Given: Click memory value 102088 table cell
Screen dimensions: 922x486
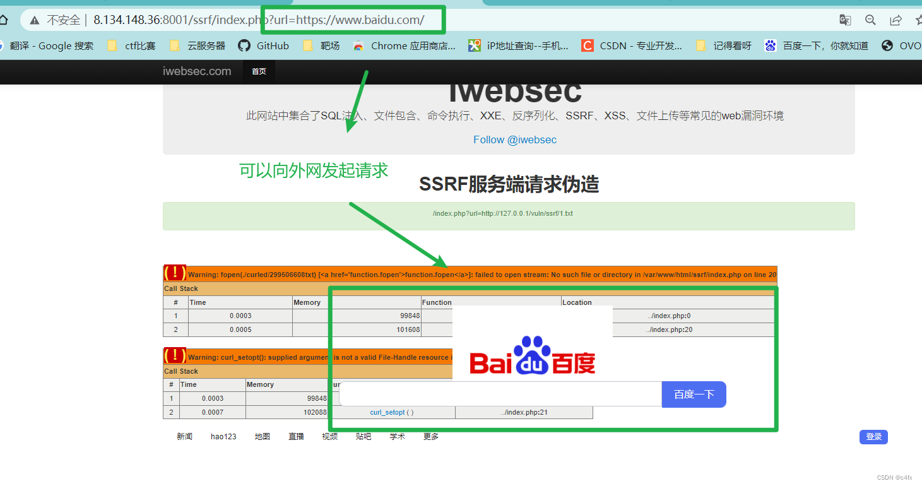Looking at the screenshot, I should pos(288,412).
